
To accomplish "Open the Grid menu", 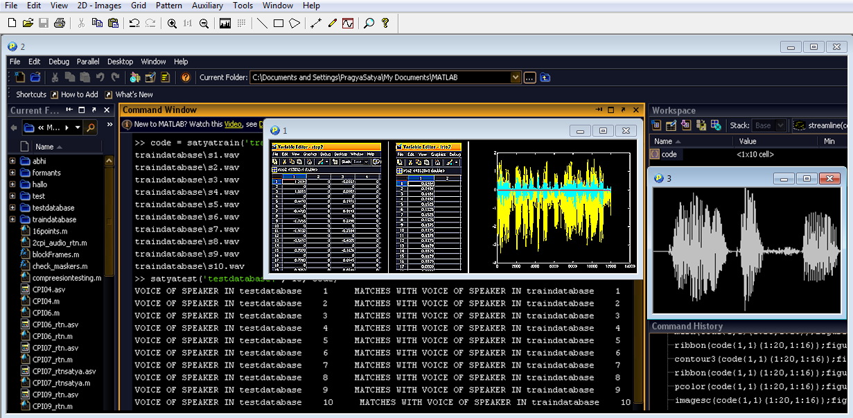I will [139, 6].
